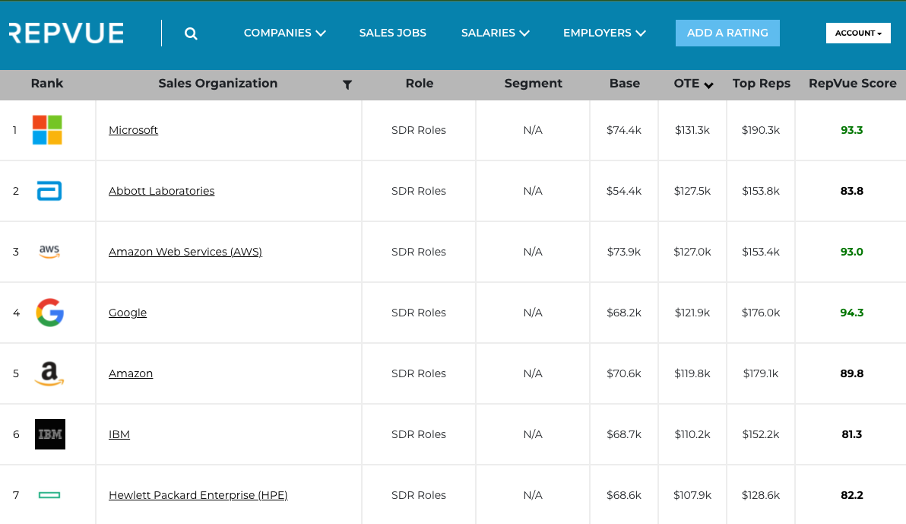The image size is (906, 524).
Task: Click Amazon's Top Reps value $179.1k
Action: (761, 373)
